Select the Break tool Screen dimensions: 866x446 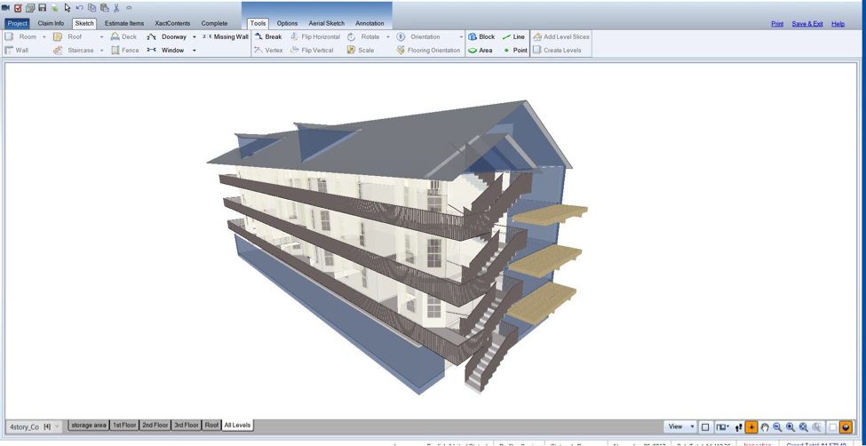click(x=268, y=36)
